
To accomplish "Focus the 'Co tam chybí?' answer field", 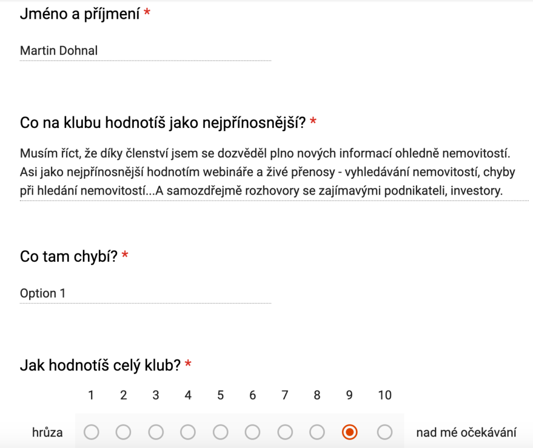I will click(146, 293).
